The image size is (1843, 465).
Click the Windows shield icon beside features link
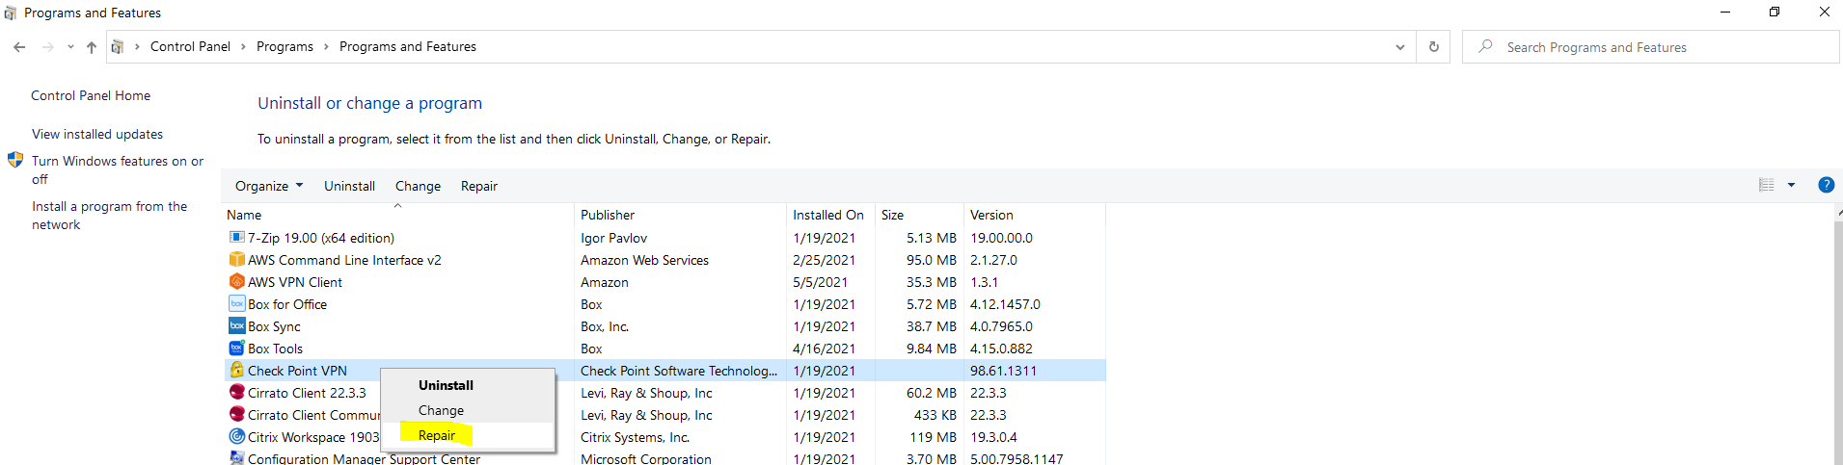click(15, 160)
